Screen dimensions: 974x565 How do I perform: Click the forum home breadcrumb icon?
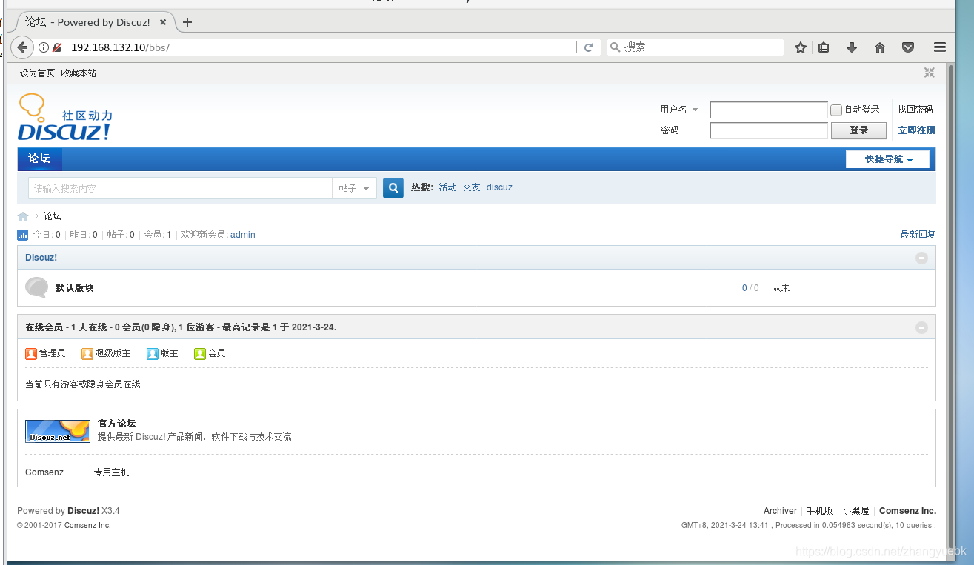click(x=23, y=216)
